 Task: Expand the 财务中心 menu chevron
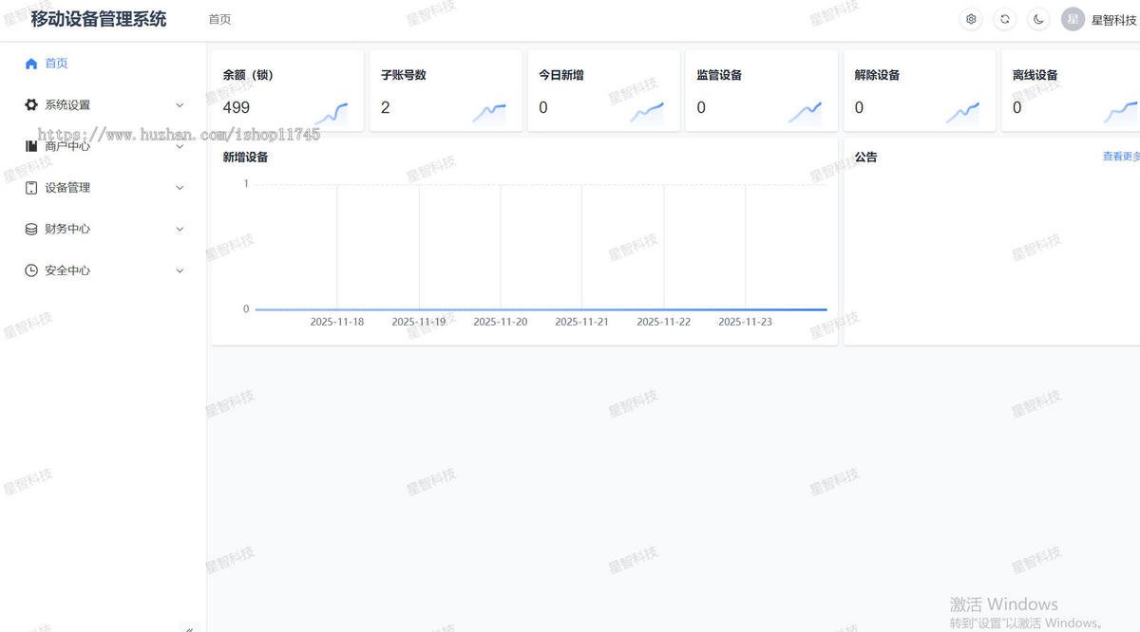tap(180, 229)
